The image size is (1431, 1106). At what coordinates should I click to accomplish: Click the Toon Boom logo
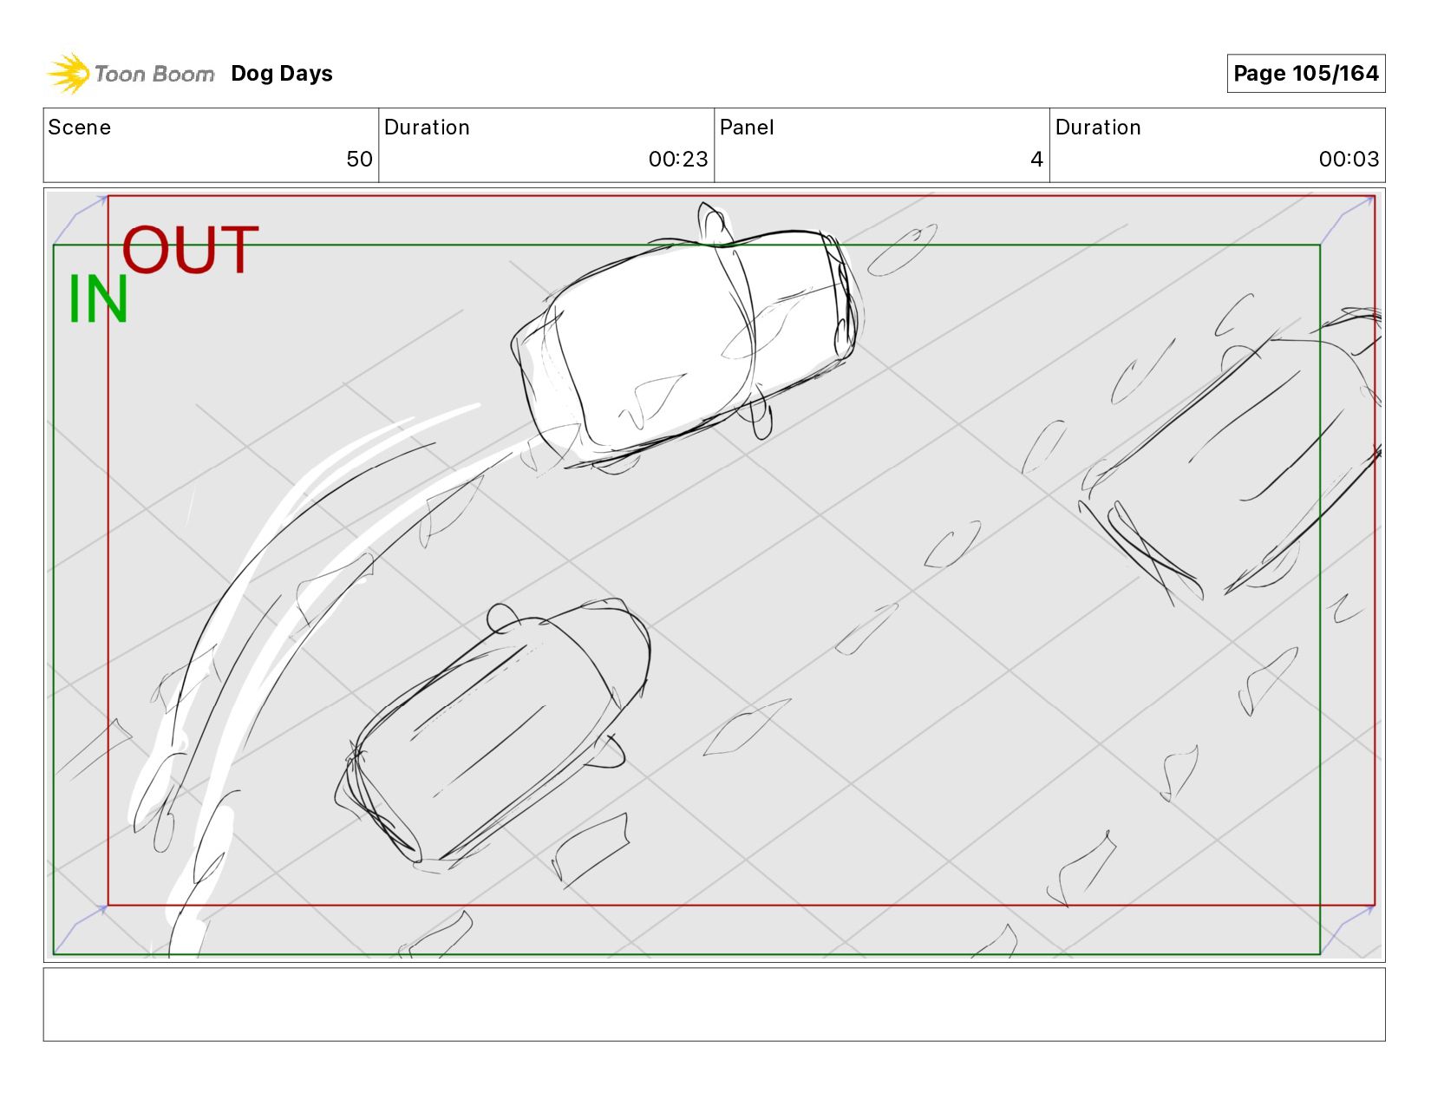tap(130, 74)
